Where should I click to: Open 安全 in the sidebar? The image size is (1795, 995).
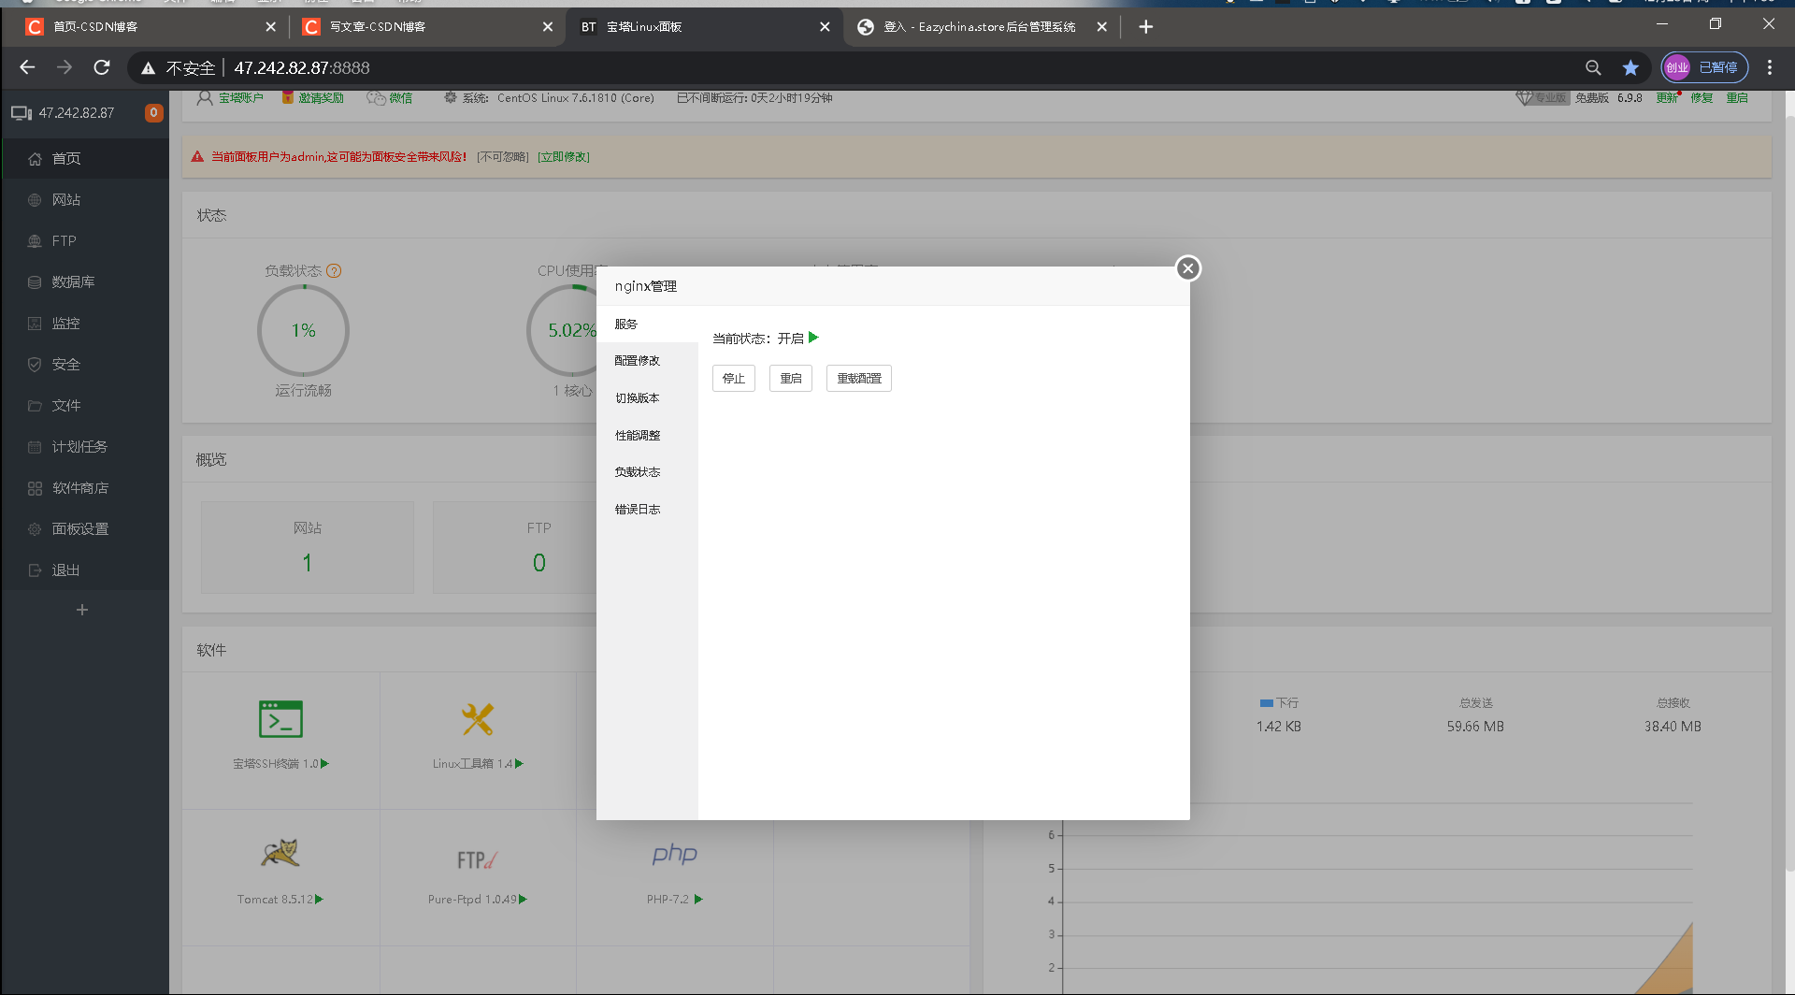(x=85, y=365)
